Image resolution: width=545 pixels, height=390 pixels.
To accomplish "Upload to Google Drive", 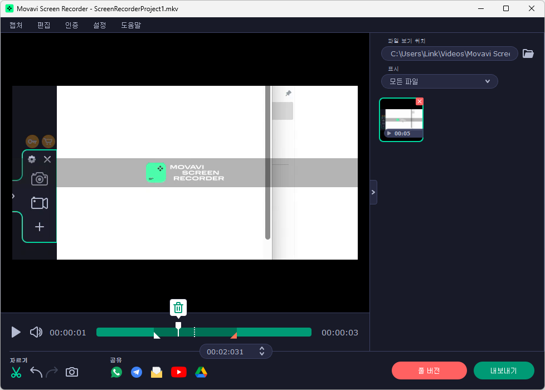I will [x=201, y=372].
